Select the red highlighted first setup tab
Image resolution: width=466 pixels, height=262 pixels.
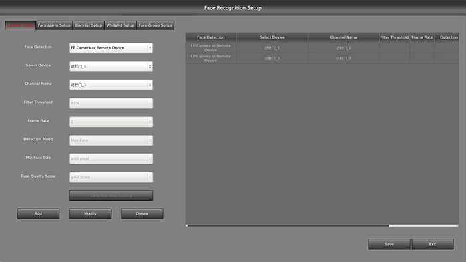click(21, 25)
